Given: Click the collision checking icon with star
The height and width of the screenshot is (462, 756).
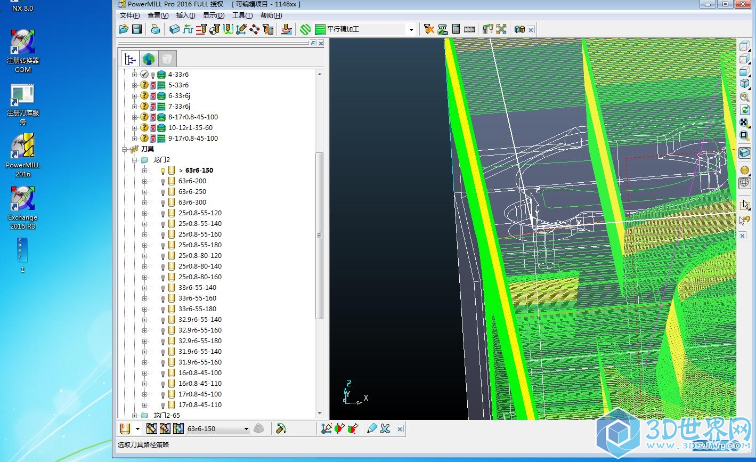Looking at the screenshot, I should coord(429,29).
